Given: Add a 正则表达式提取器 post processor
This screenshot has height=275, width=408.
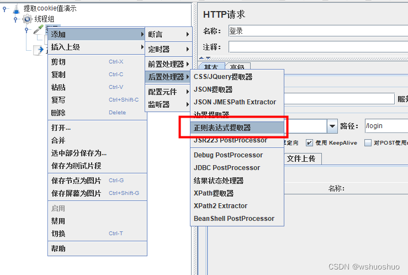Looking at the screenshot, I should [x=237, y=128].
